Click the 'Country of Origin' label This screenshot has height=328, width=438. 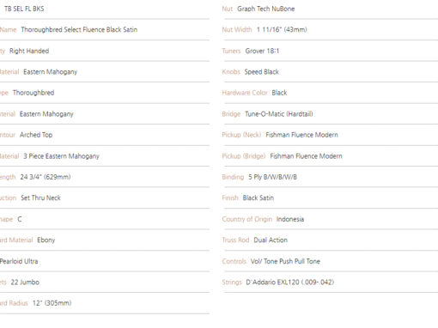[246, 219]
